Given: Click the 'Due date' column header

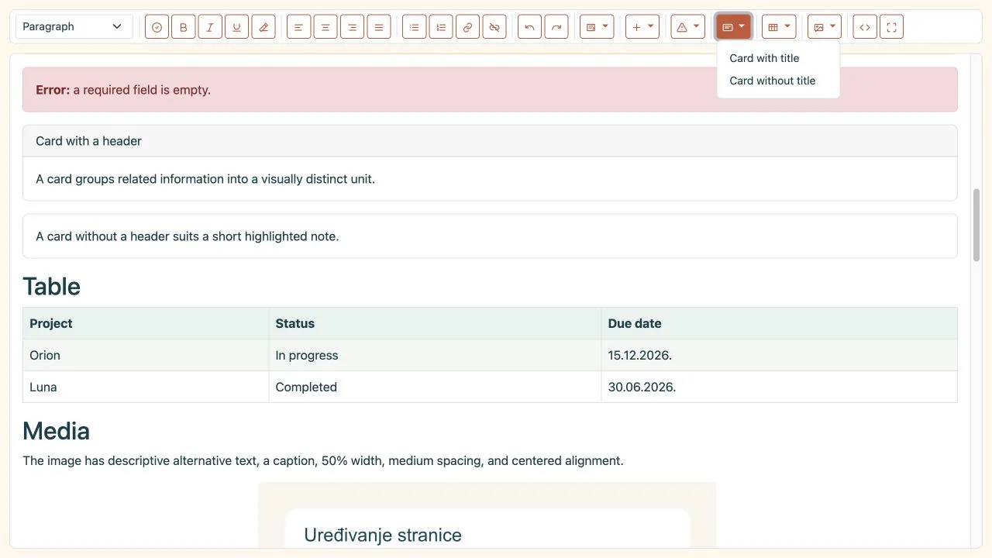Looking at the screenshot, I should (x=779, y=323).
